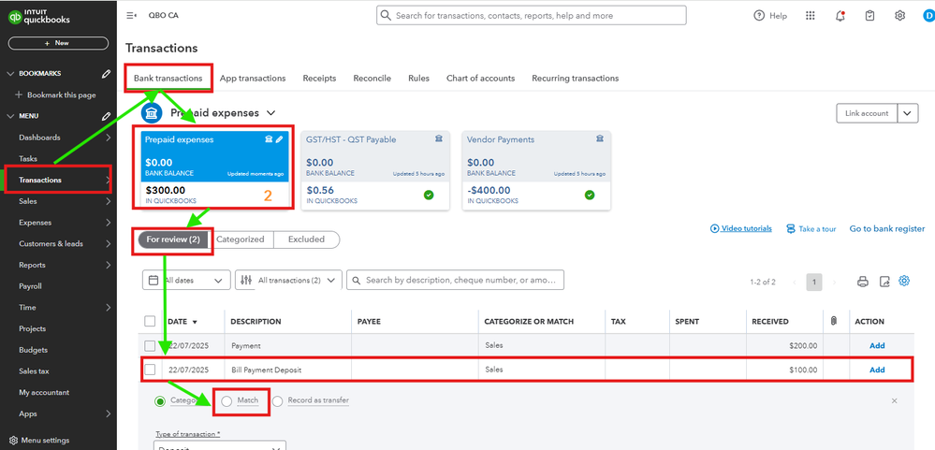The height and width of the screenshot is (450, 935).
Task: Edit bookmarks with the pencil icon
Action: [x=106, y=74]
